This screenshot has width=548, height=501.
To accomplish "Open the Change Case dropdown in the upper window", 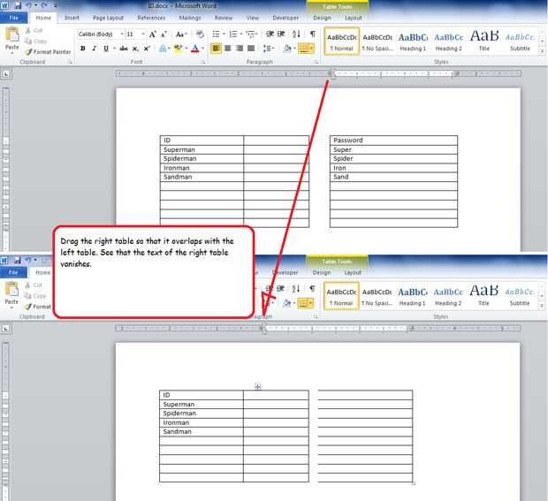I will pos(181,34).
